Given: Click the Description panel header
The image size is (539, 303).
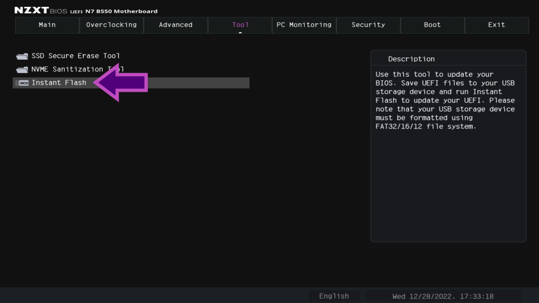Looking at the screenshot, I should point(411,59).
